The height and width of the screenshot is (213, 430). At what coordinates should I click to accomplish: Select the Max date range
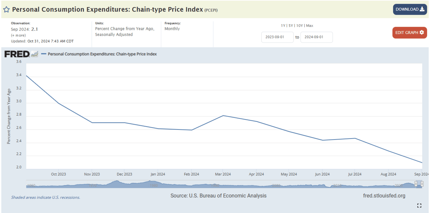[x=310, y=26]
